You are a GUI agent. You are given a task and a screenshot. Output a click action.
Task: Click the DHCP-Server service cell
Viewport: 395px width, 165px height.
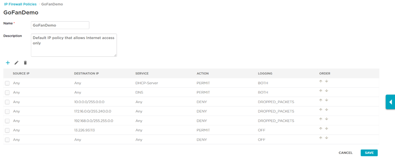(x=147, y=83)
